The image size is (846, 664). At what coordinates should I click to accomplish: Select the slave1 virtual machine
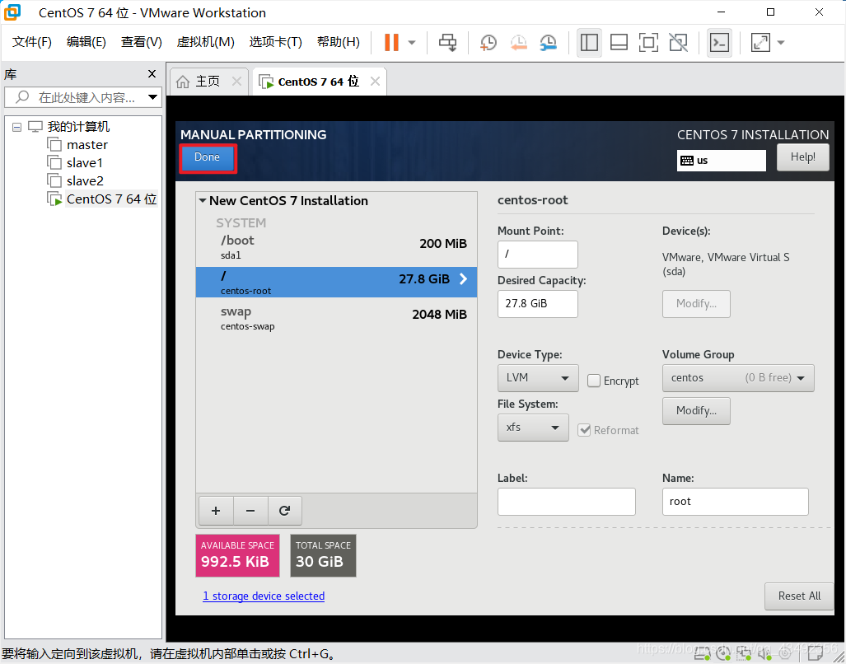(75, 163)
